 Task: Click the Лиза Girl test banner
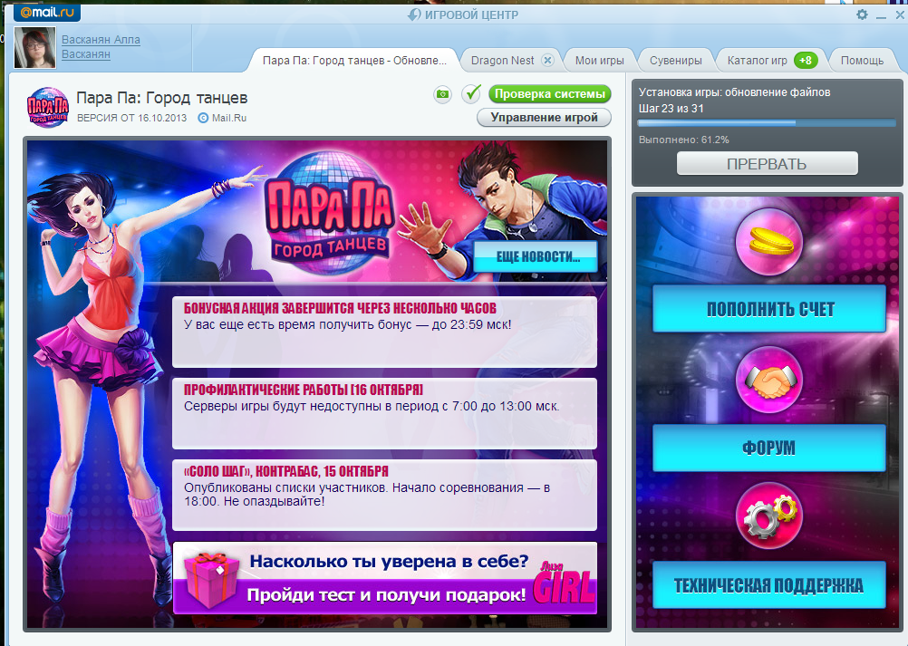384,578
